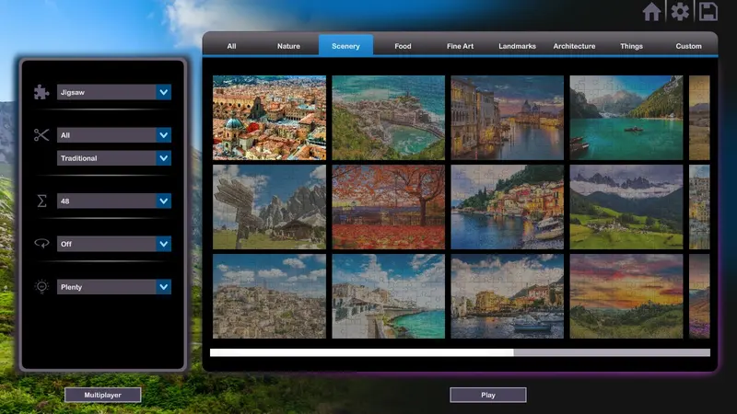This screenshot has height=414, width=737.
Task: Open the 48 piece count dropdown
Action: [x=113, y=201]
